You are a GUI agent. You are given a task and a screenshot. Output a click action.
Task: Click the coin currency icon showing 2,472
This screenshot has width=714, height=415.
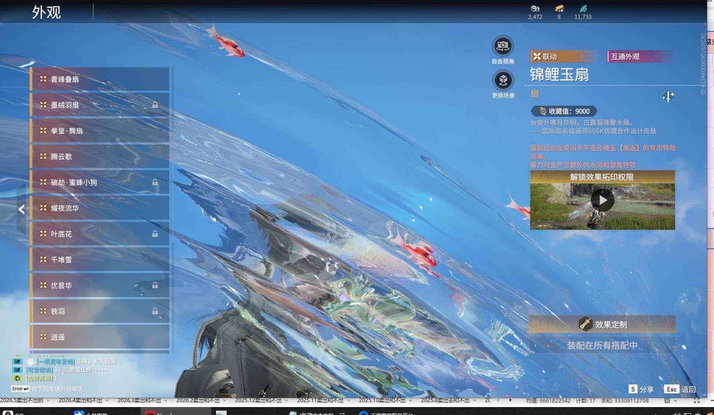click(535, 8)
